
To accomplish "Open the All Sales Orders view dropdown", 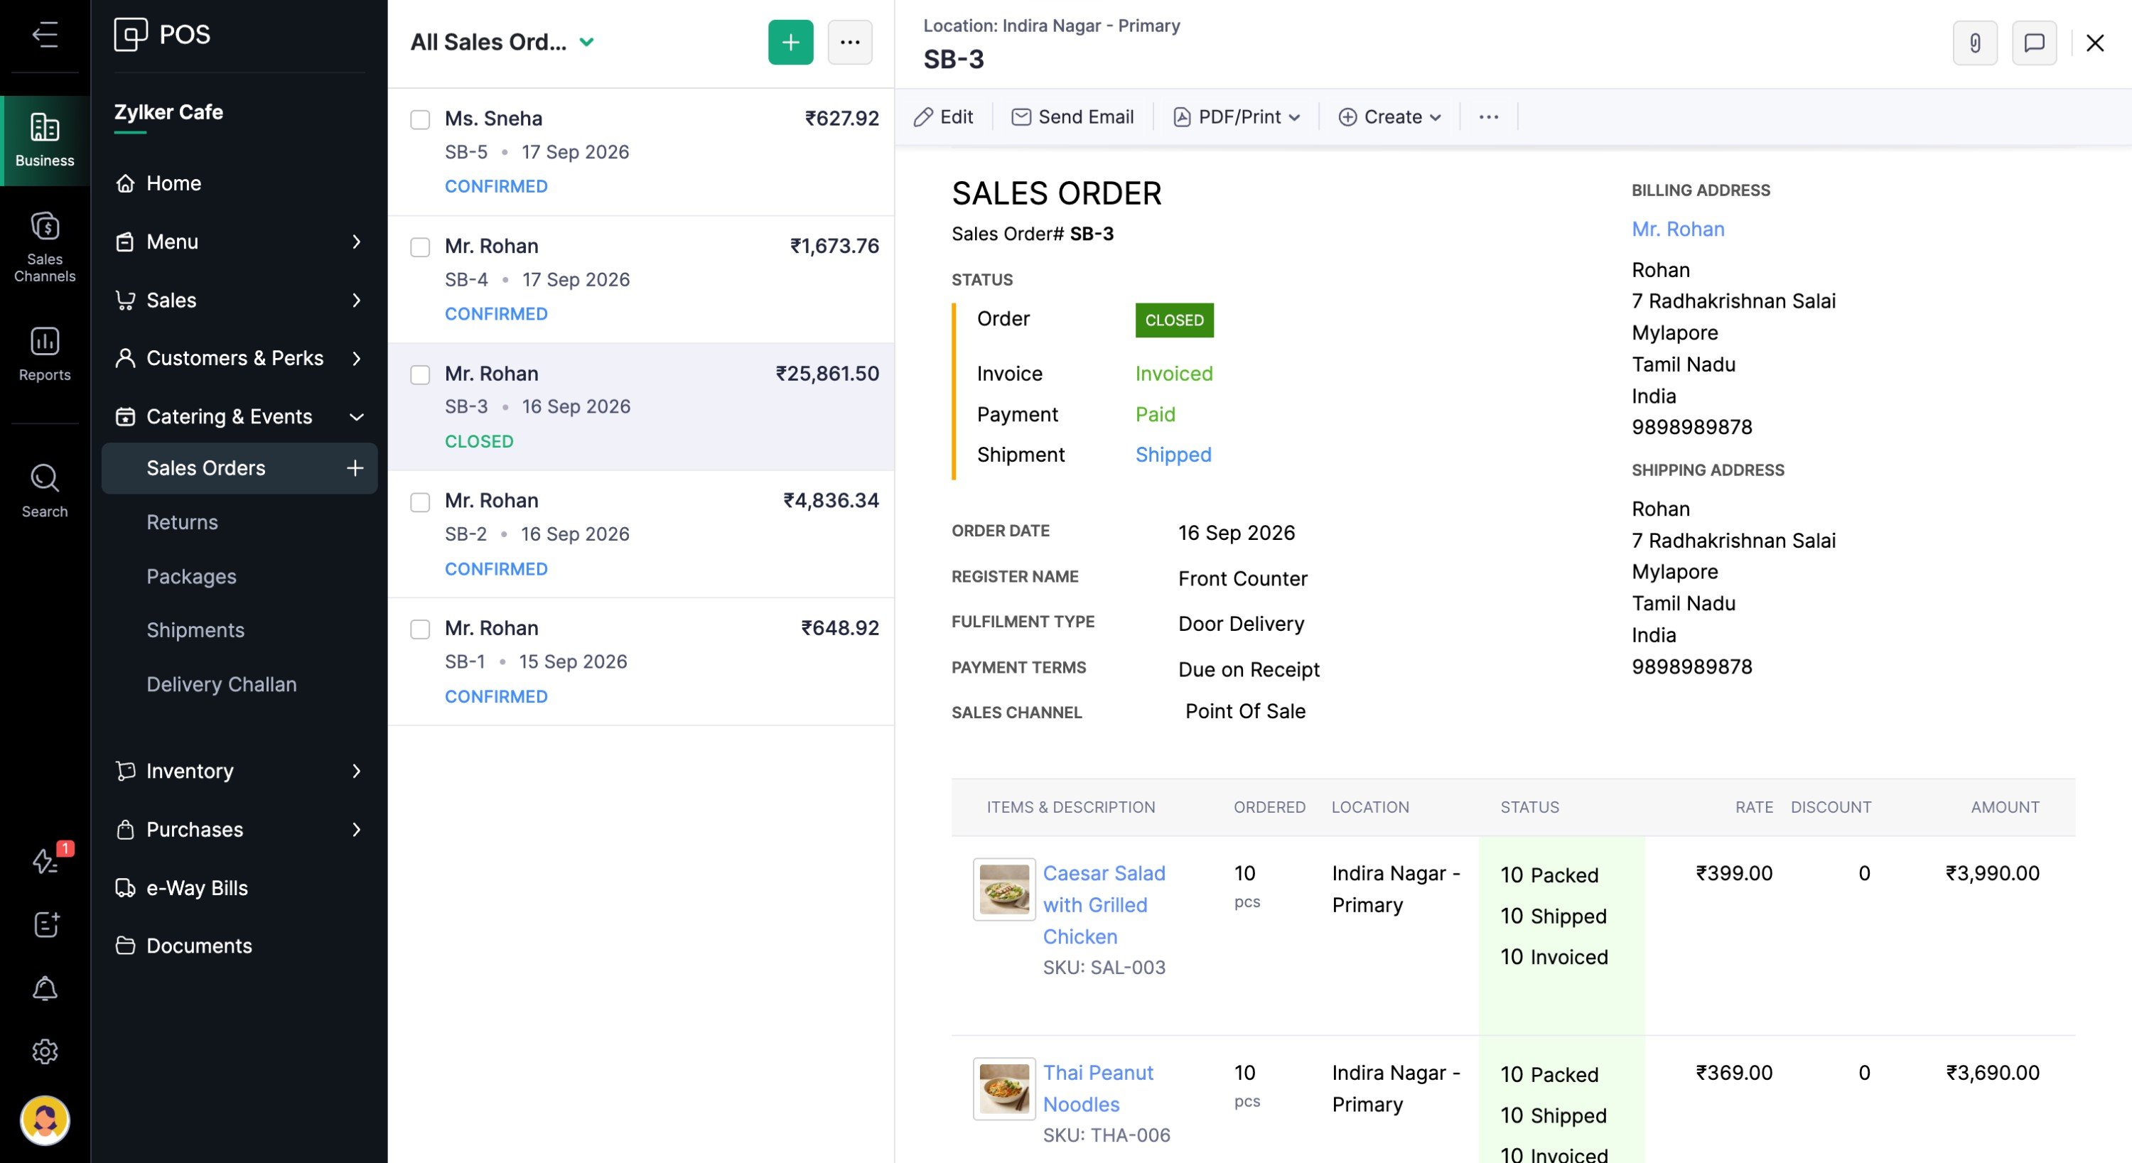I will (502, 42).
